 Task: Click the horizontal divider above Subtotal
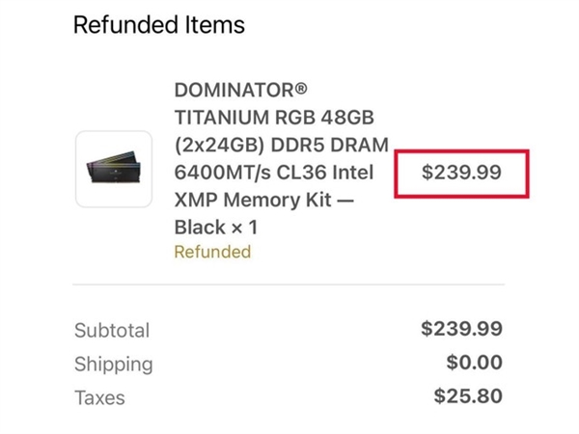point(289,285)
